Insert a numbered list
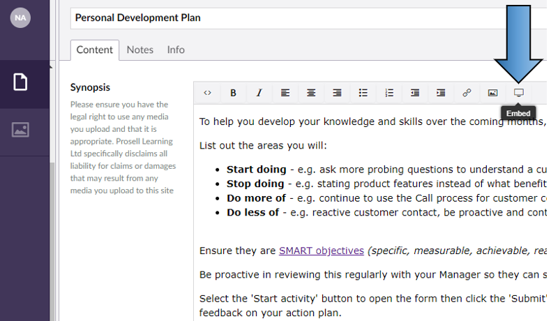The height and width of the screenshot is (321, 551). (x=389, y=93)
